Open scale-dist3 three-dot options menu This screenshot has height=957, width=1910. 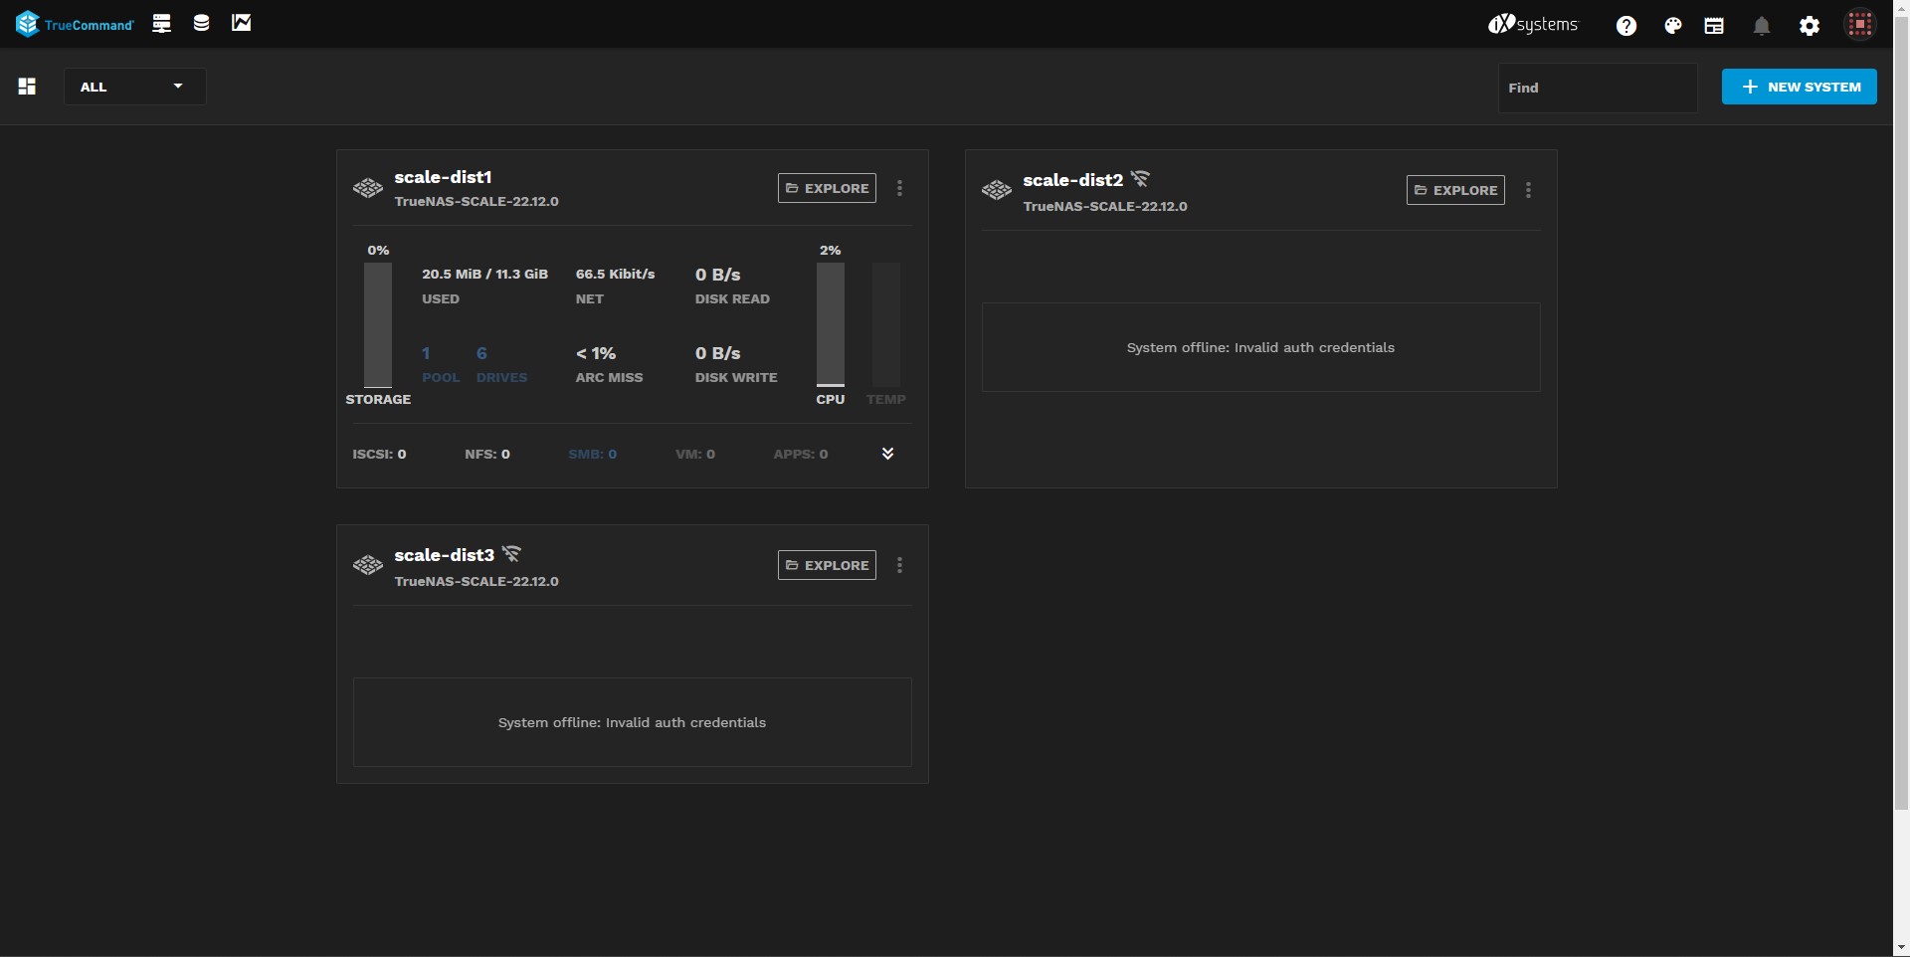click(x=900, y=565)
